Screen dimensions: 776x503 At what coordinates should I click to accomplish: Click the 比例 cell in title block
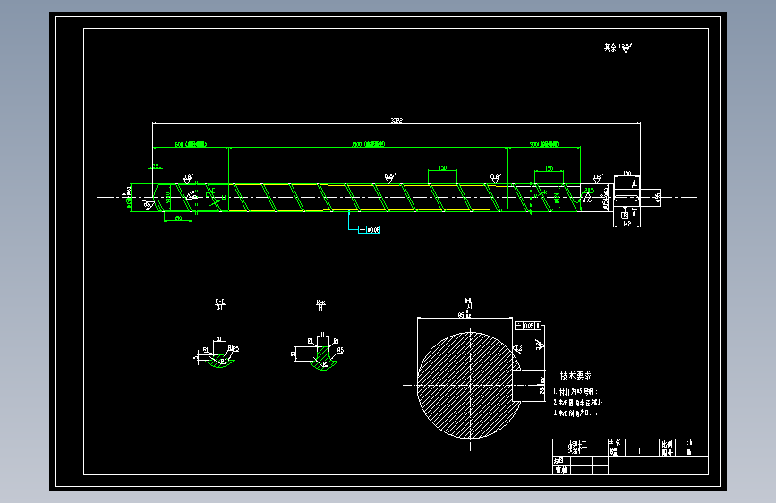point(667,443)
